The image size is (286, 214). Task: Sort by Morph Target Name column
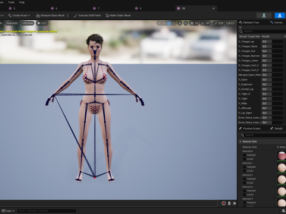point(250,36)
